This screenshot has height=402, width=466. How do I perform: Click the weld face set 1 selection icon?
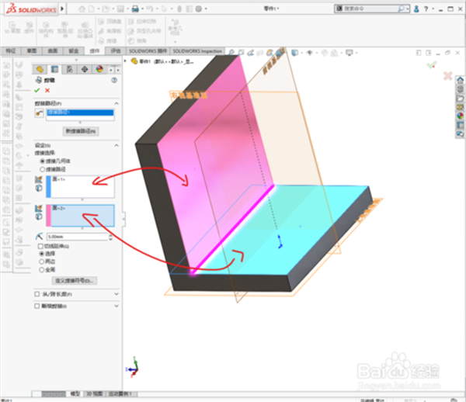(38, 179)
